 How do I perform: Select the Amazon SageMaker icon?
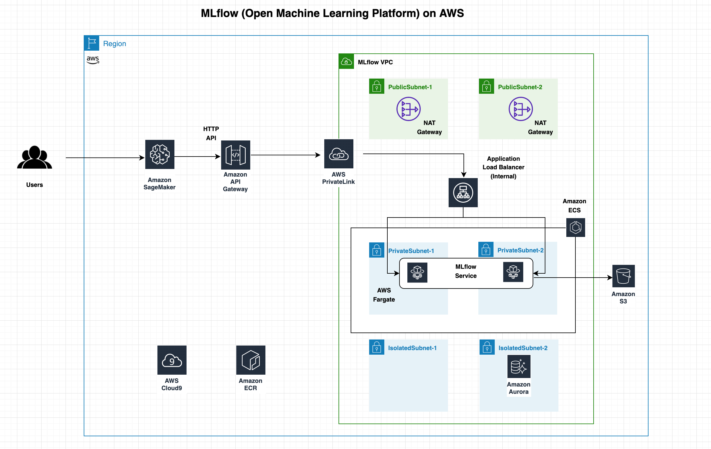160,154
